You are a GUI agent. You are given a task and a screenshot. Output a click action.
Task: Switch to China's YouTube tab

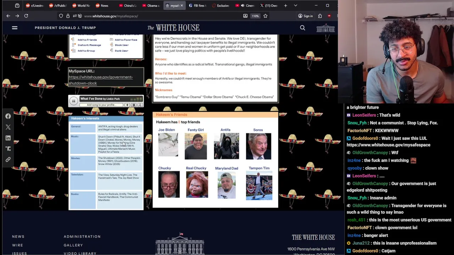click(x=128, y=6)
